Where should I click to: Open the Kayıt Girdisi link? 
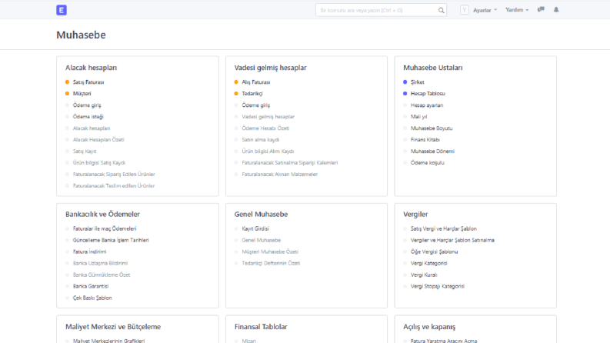pyautogui.click(x=255, y=228)
